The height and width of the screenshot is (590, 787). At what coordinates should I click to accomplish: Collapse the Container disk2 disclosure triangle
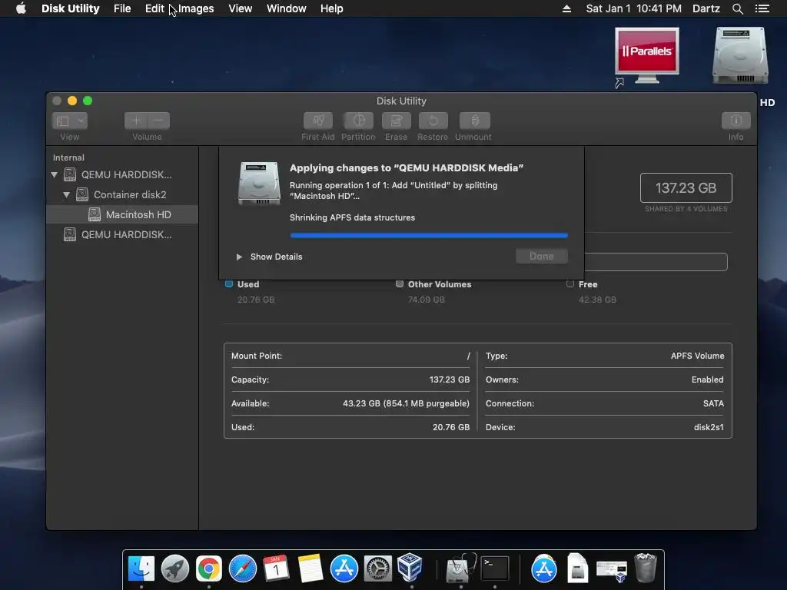click(66, 194)
